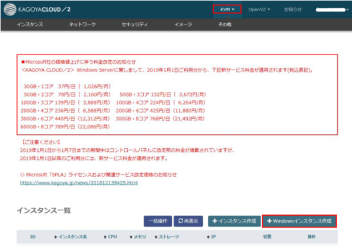Click the 状態 column header
The width and height of the screenshot is (352, 252).
click(x=267, y=237)
